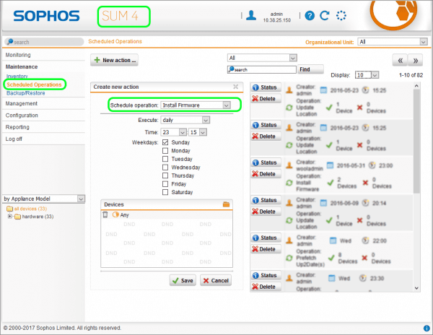Click the clock icon beside 22:00

pyautogui.click(x=365, y=240)
